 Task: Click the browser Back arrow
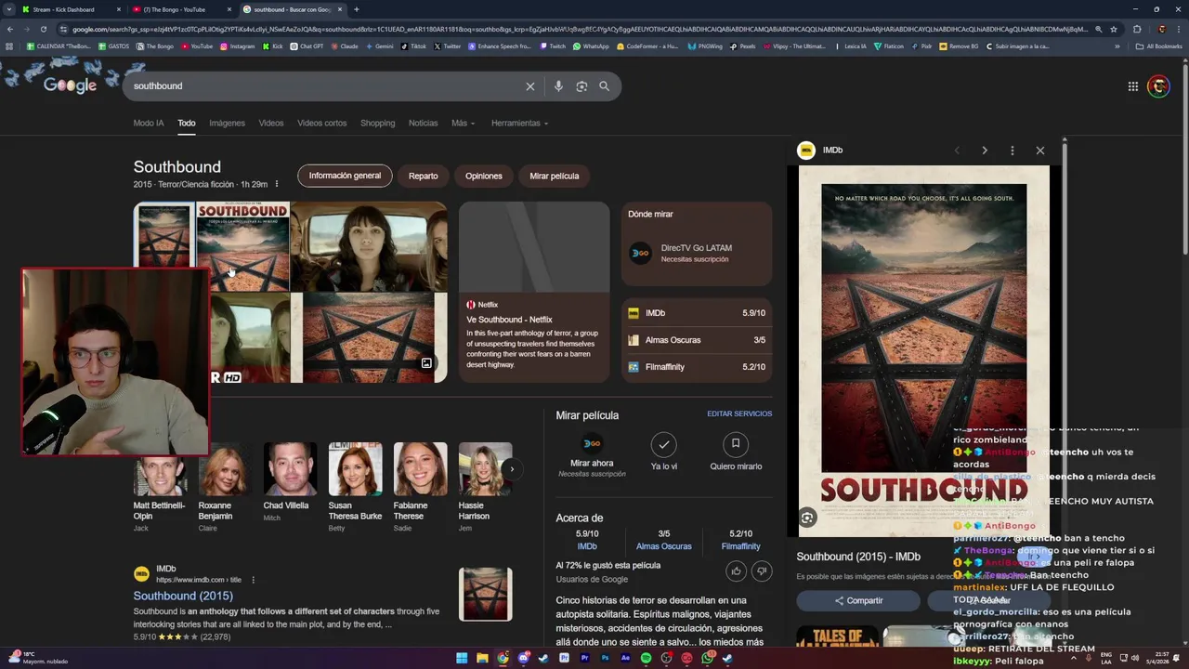9,29
